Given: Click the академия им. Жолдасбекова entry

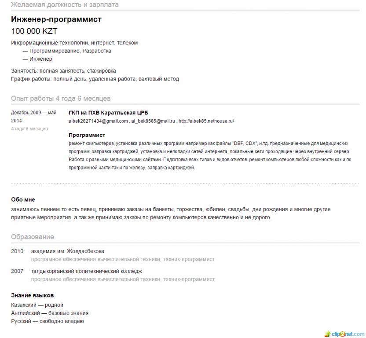Looking at the screenshot, I should [x=68, y=251].
